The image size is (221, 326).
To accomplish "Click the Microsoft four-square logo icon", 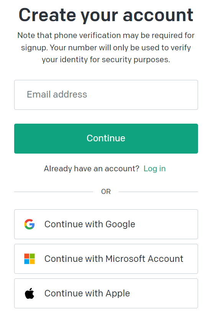I will tap(29, 259).
